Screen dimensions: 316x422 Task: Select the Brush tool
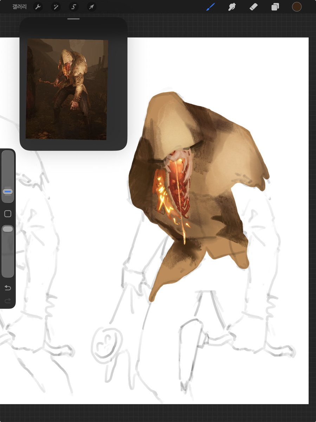211,7
